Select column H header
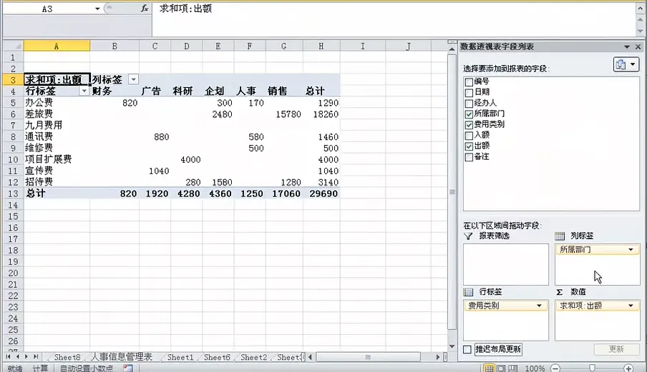The height and width of the screenshot is (372, 647). coord(321,46)
